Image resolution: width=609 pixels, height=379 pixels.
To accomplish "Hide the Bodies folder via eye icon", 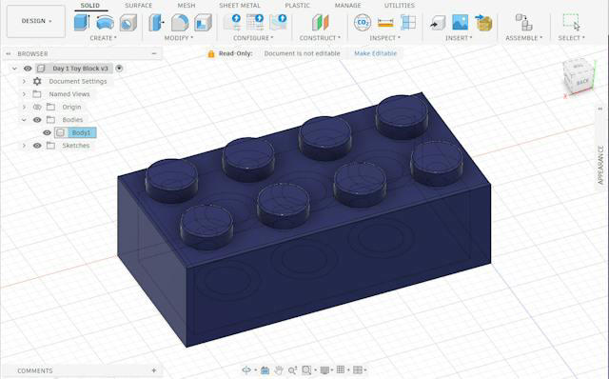I will click(37, 120).
